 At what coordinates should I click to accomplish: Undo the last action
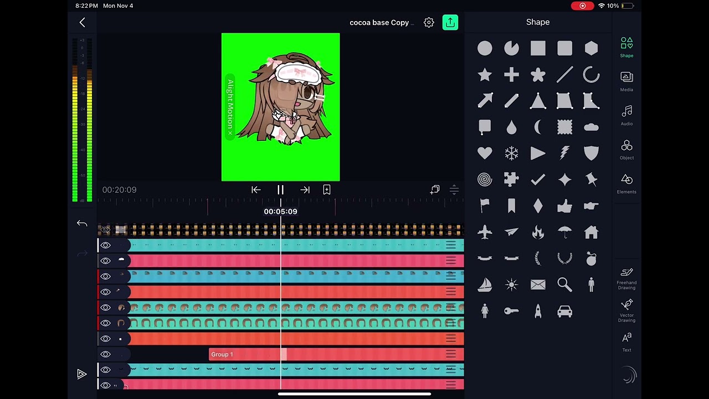[x=82, y=223]
